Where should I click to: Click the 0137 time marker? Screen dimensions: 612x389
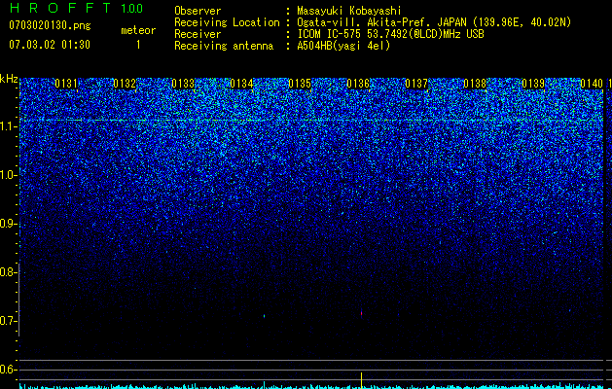click(x=416, y=84)
